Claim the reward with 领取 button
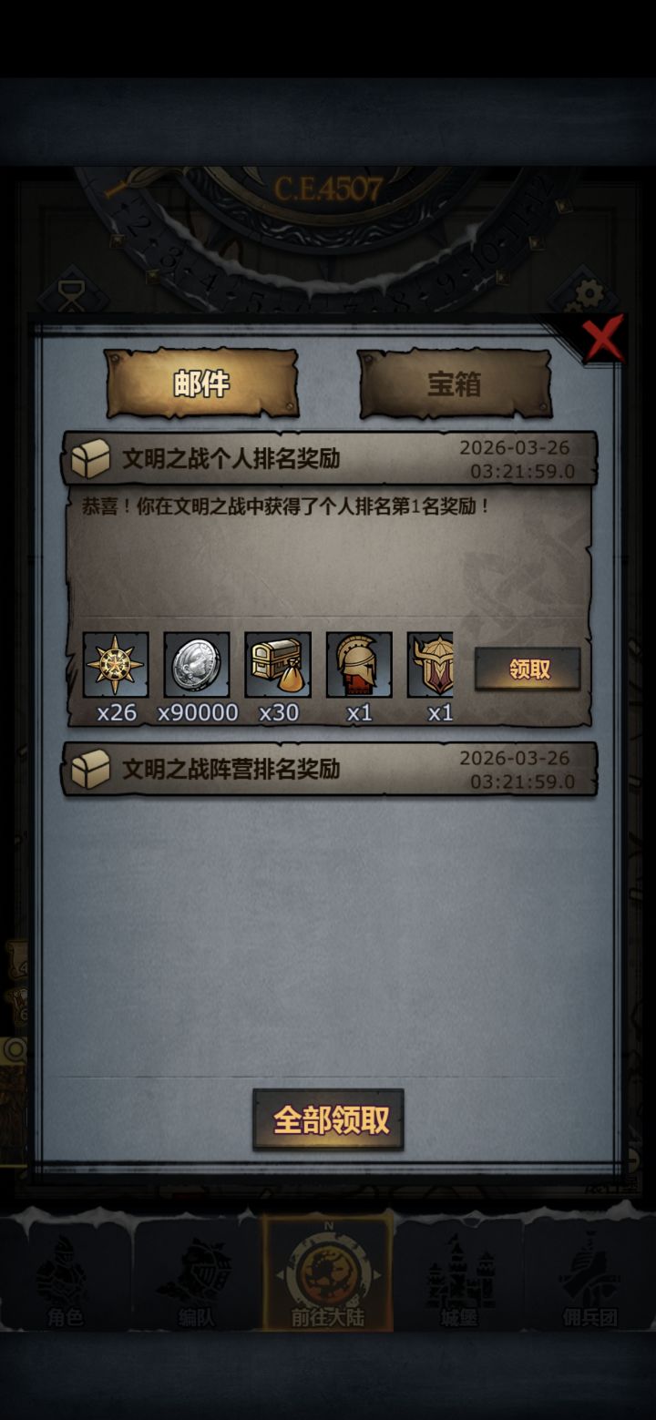Image resolution: width=656 pixels, height=1420 pixels. tap(528, 669)
